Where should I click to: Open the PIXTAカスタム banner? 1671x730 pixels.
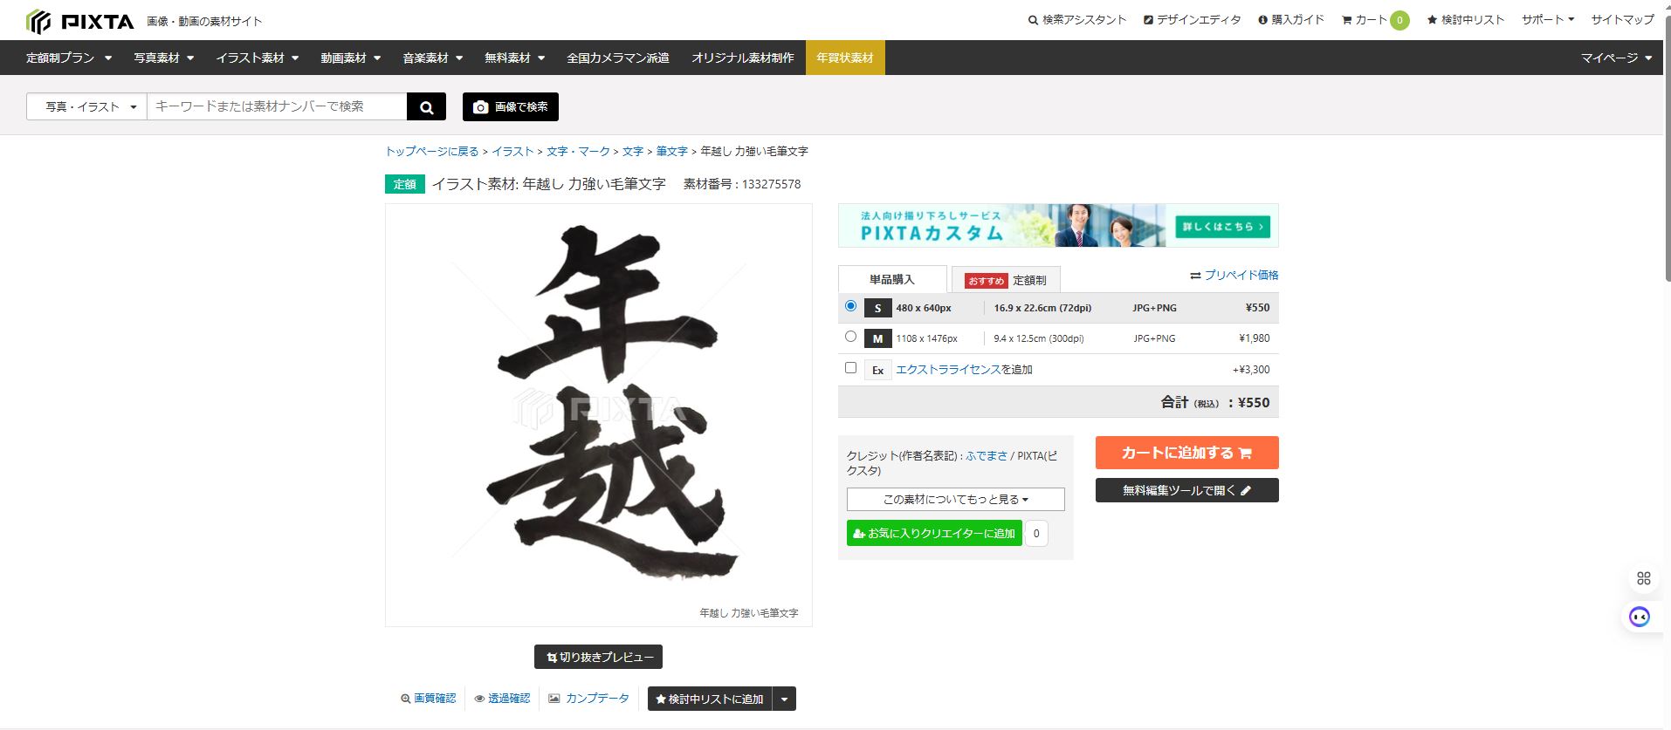(1058, 226)
